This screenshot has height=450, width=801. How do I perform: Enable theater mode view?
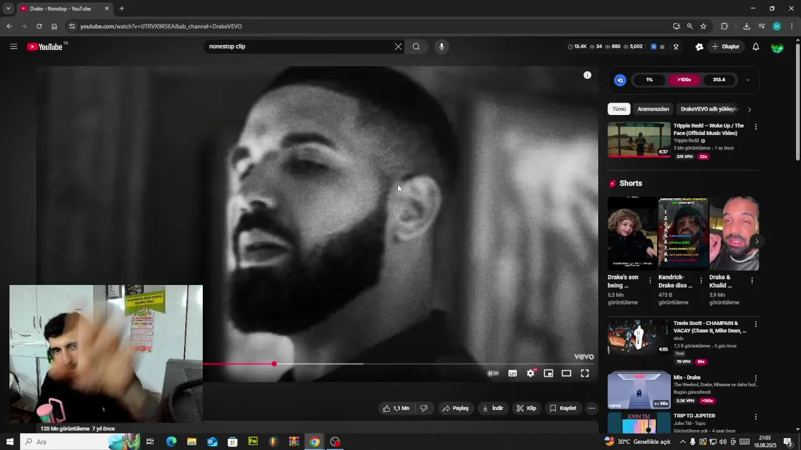(x=566, y=373)
